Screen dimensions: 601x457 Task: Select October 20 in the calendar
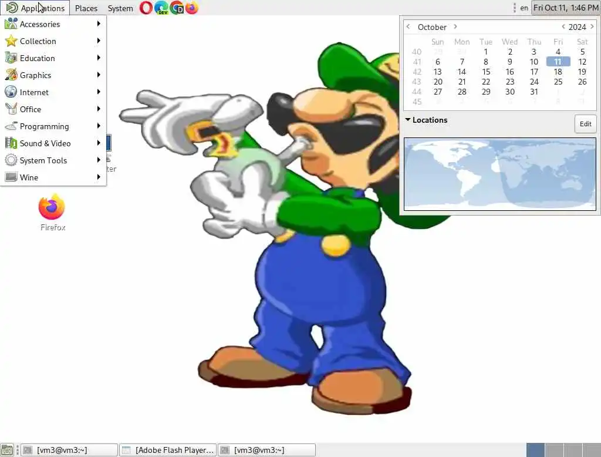pos(438,82)
